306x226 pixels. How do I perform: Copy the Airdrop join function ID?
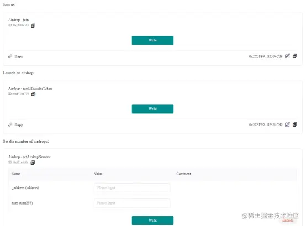[x=33, y=25]
